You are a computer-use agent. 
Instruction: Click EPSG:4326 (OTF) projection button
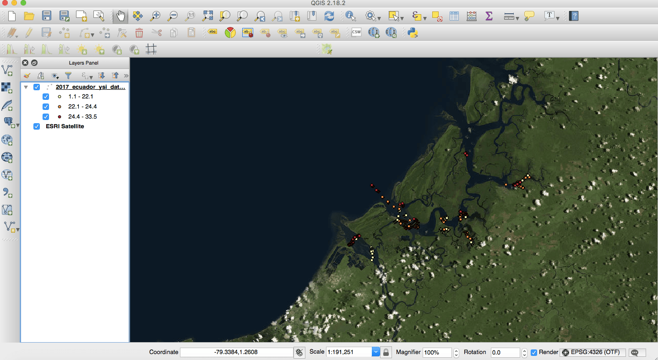593,352
